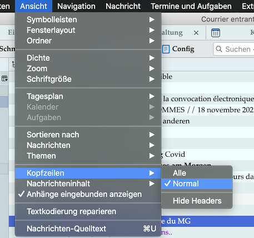Expand the Symbolleisten submenu
The width and height of the screenshot is (254, 238).
(88, 19)
